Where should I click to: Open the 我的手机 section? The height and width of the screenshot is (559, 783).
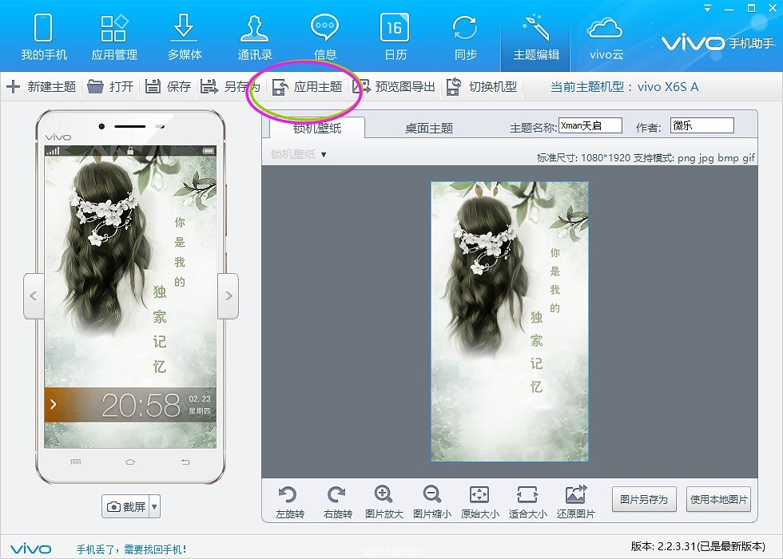43,38
